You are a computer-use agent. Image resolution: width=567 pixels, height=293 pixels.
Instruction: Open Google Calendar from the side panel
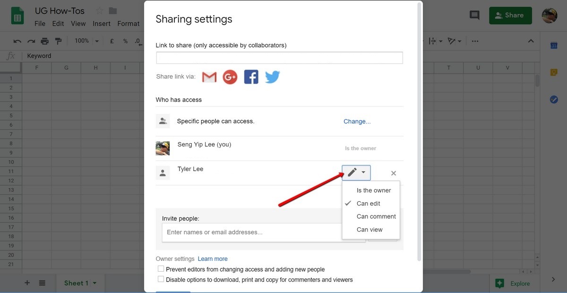click(x=553, y=45)
